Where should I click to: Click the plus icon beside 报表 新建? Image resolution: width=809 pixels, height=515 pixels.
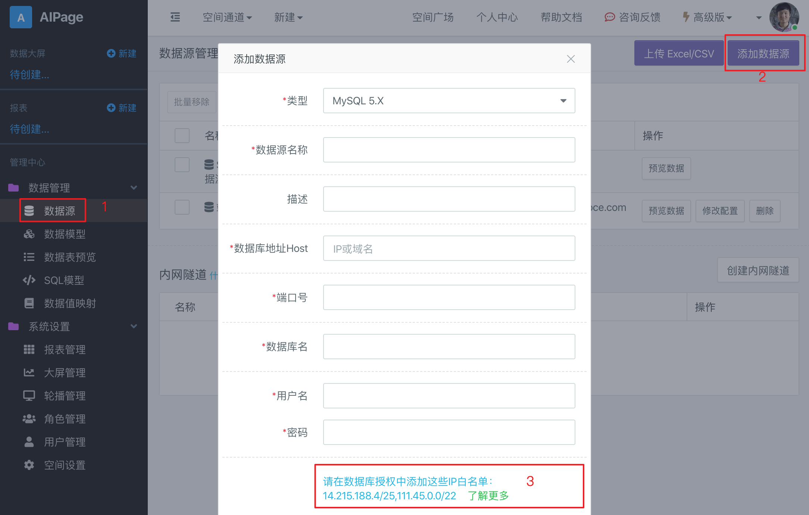click(111, 108)
